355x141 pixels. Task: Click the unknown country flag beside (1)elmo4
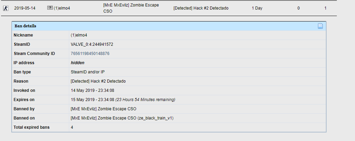click(50, 8)
